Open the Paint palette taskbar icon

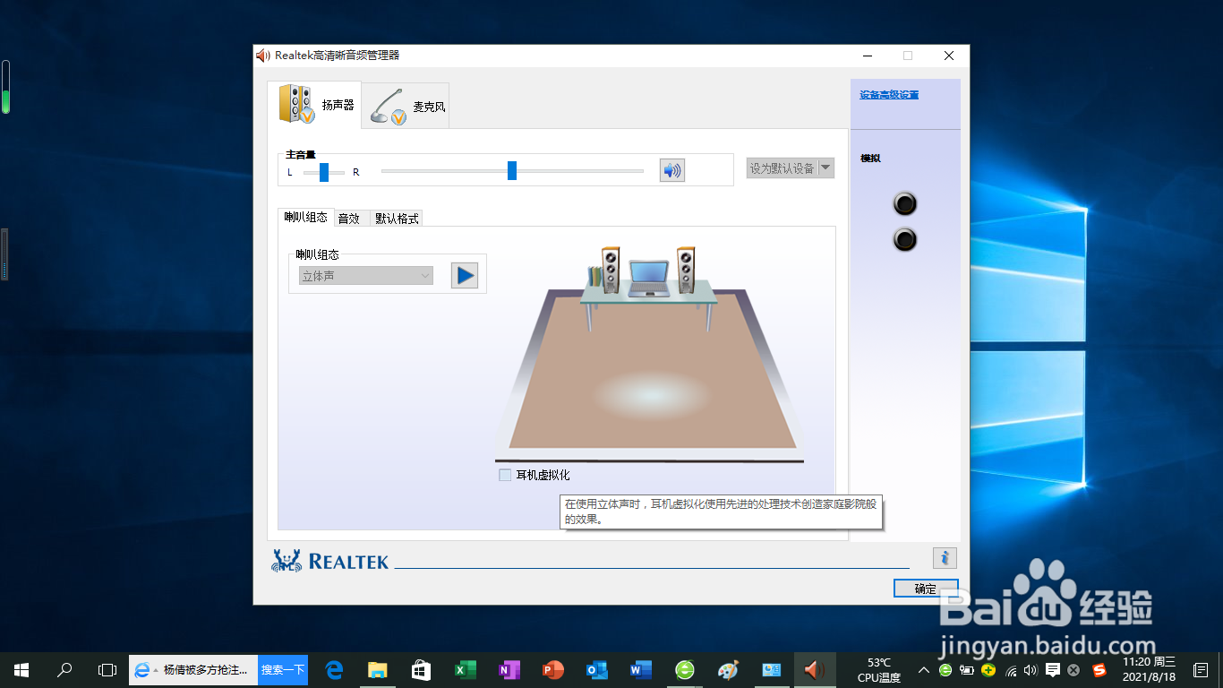click(729, 669)
